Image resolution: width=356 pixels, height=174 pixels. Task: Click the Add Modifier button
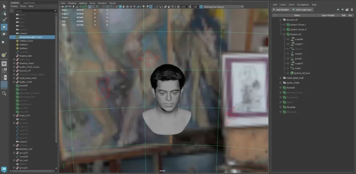281,10
